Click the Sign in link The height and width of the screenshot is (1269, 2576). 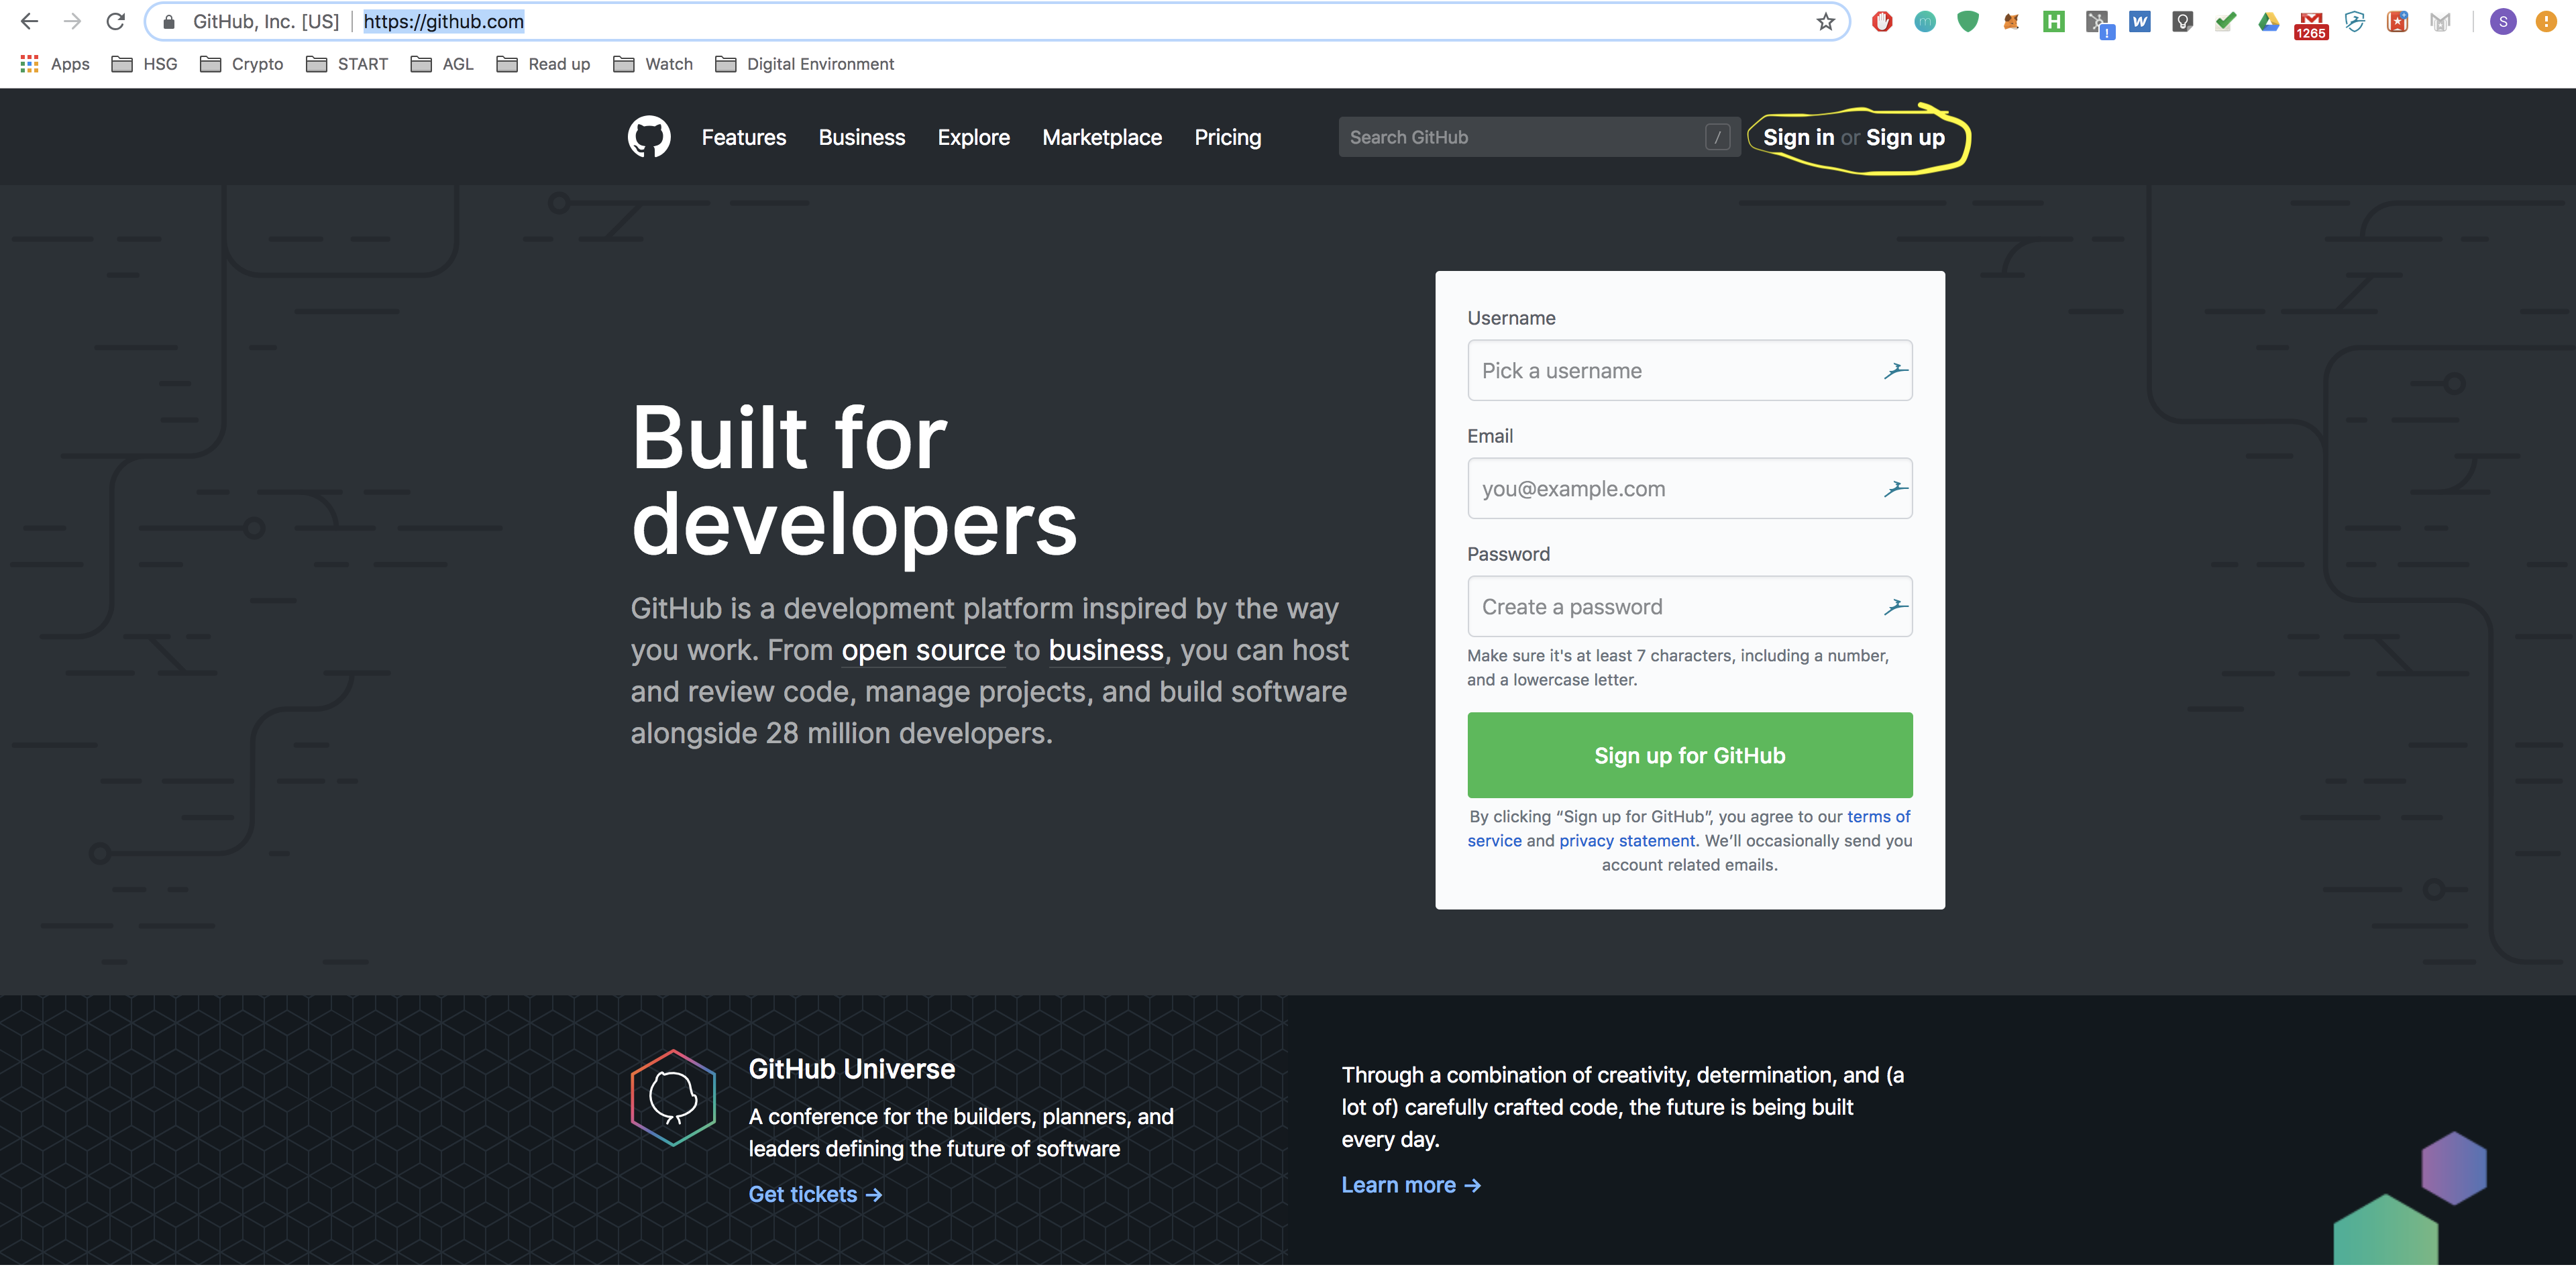[1798, 138]
